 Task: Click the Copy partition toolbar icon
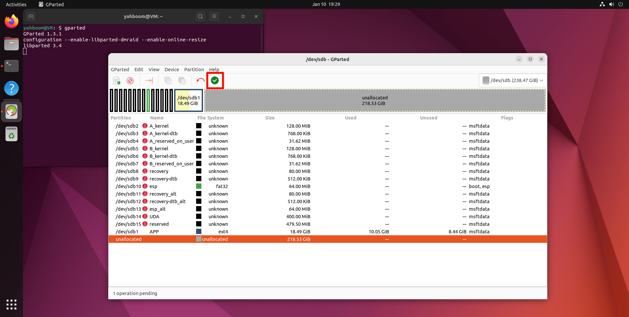168,80
